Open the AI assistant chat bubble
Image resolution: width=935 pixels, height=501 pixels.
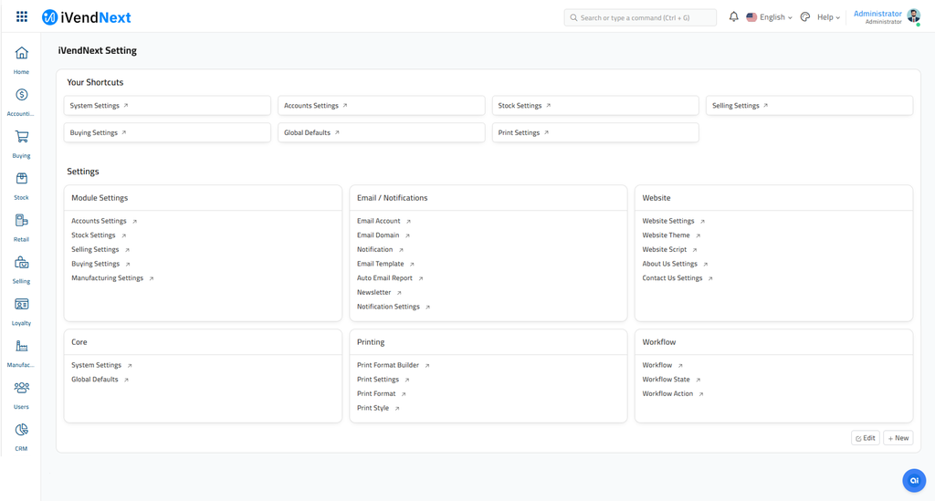[x=914, y=480]
